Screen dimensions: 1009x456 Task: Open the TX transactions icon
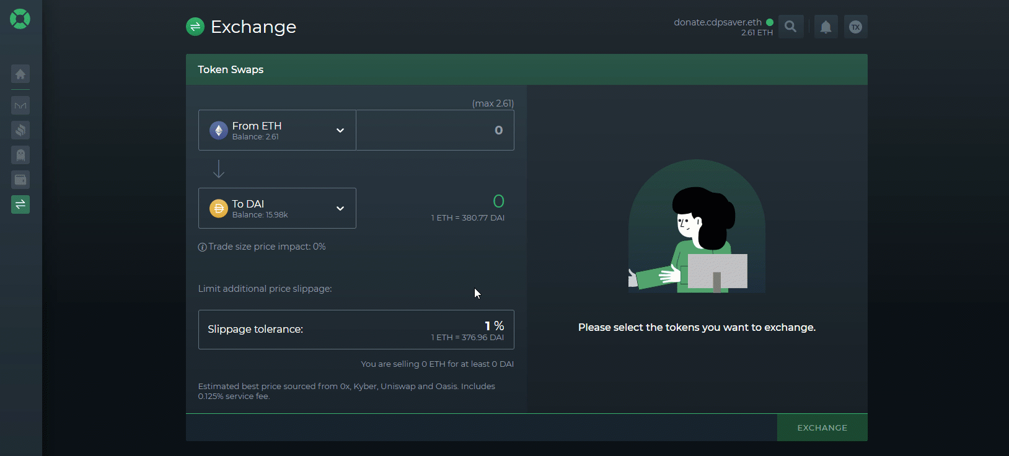coord(855,27)
